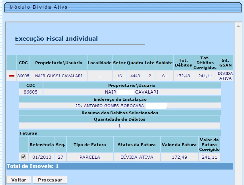Click the Quadra column header
Viewport: 244px width, 185px height.
coord(135,63)
